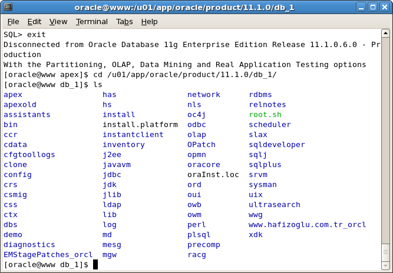The image size is (393, 273).
Task: Close the terminal window
Action: [x=384, y=7]
